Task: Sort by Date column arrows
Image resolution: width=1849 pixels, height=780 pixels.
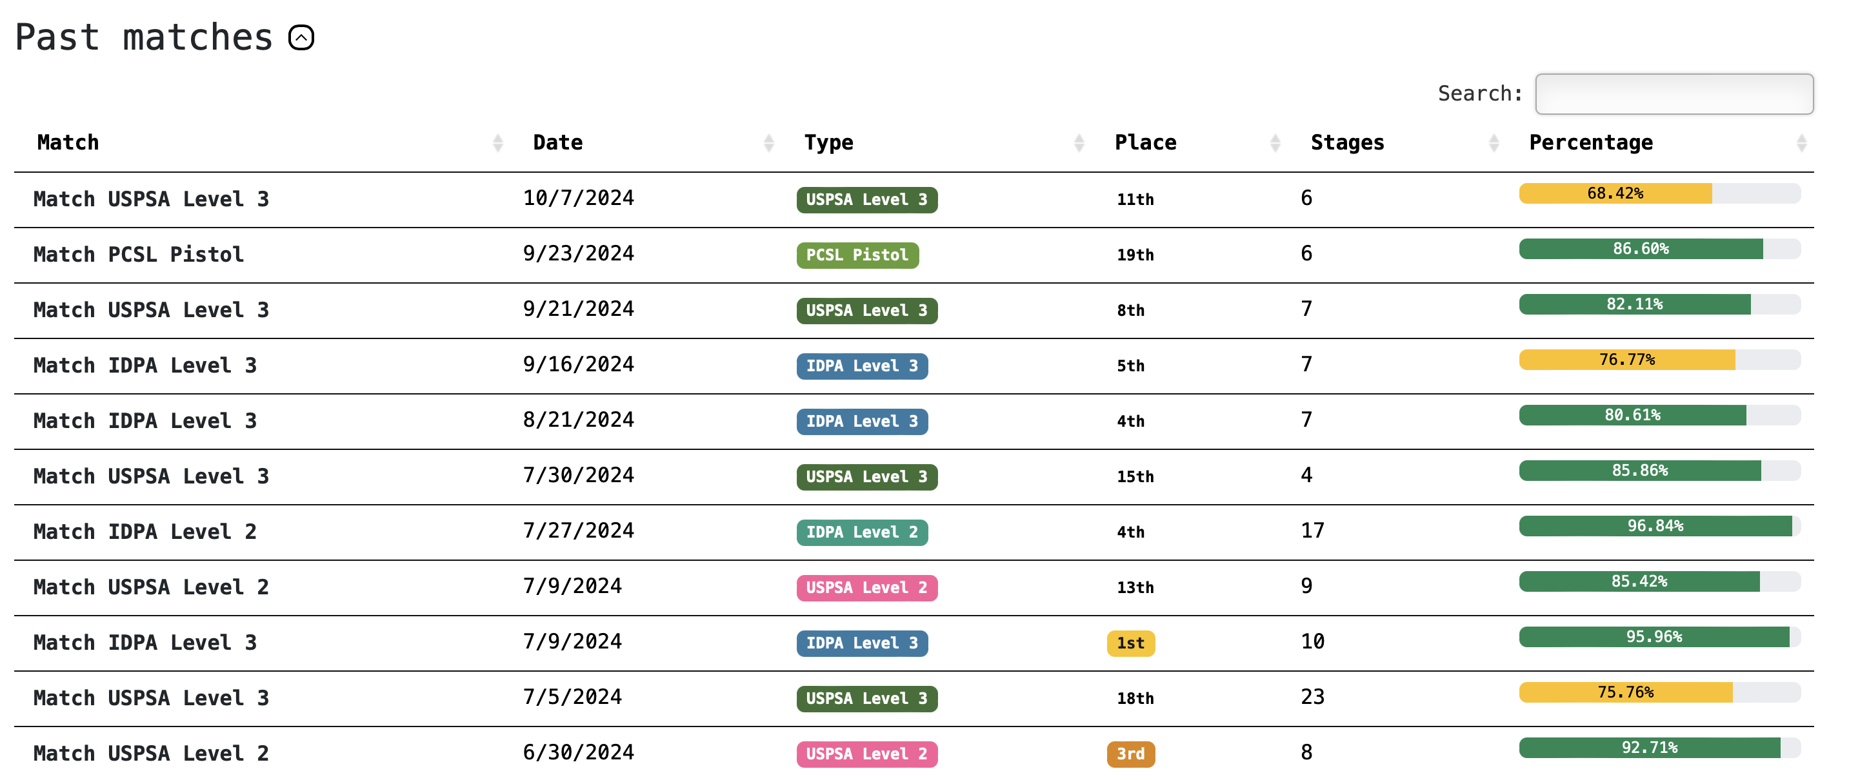Action: pyautogui.click(x=769, y=142)
